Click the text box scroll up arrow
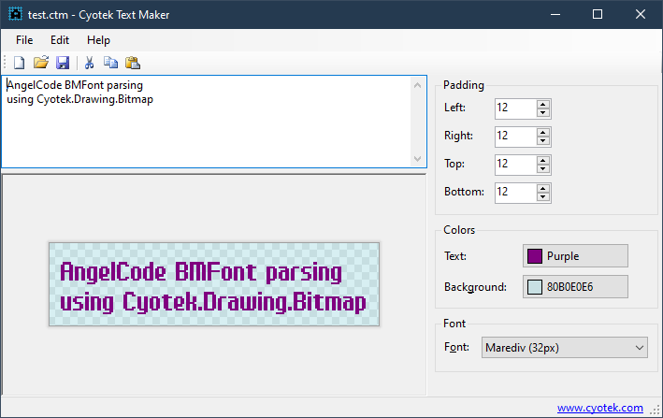The height and width of the screenshot is (418, 663). [417, 85]
